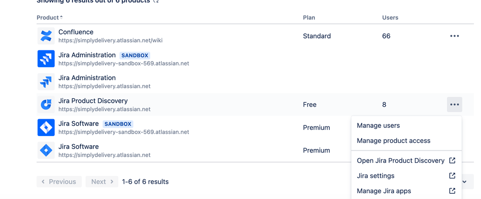Click the Jira Administration non-sandbox product icon

(46, 82)
